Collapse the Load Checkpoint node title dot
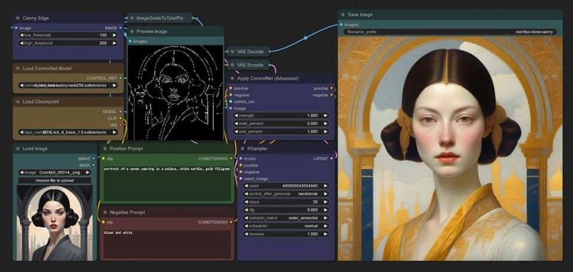Screen dimensions: 573x272 pos(18,101)
